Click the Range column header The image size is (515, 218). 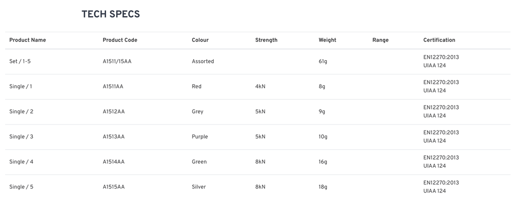click(380, 40)
